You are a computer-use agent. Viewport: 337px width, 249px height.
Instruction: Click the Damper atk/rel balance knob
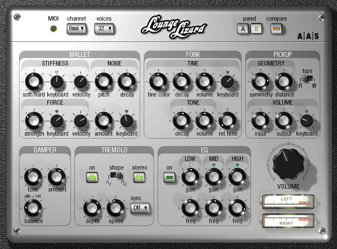pos(33,208)
